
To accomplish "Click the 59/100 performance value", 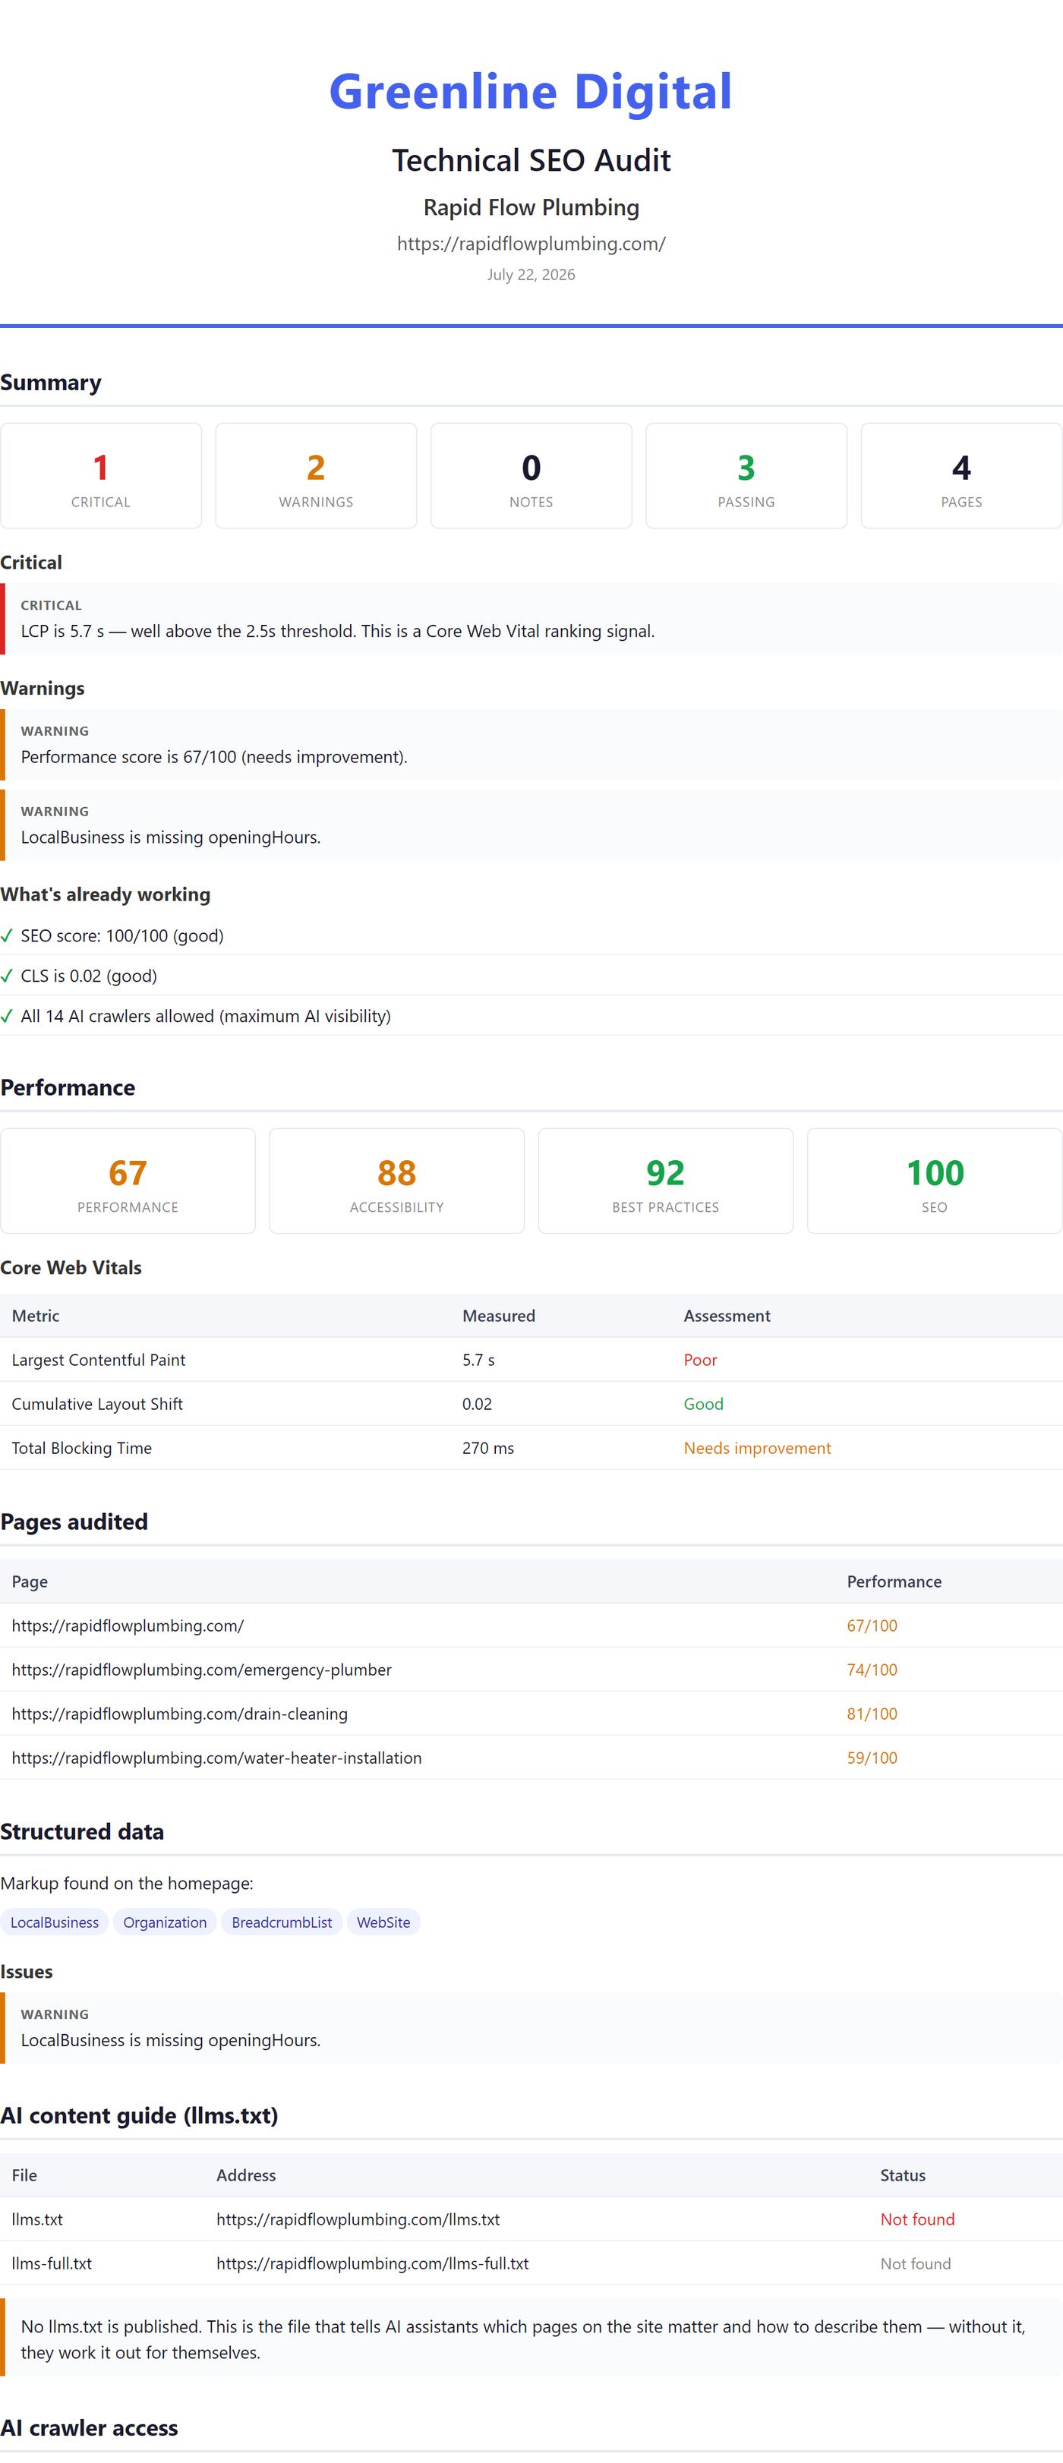I will 872,1758.
